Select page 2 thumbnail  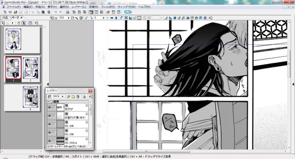point(30,68)
